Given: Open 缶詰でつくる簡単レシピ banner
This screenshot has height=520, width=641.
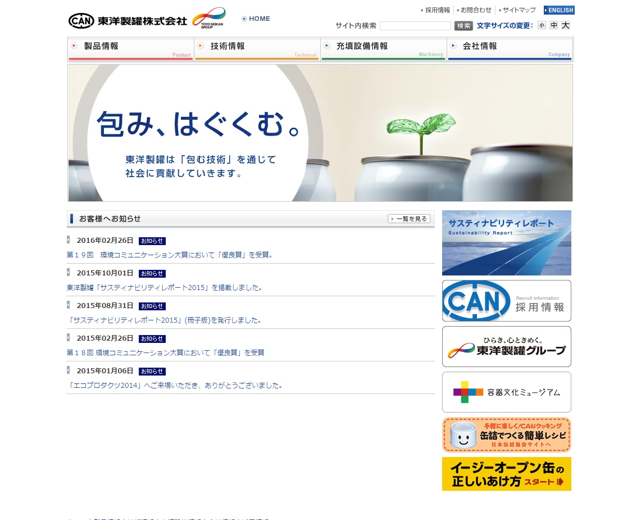Looking at the screenshot, I should [507, 435].
